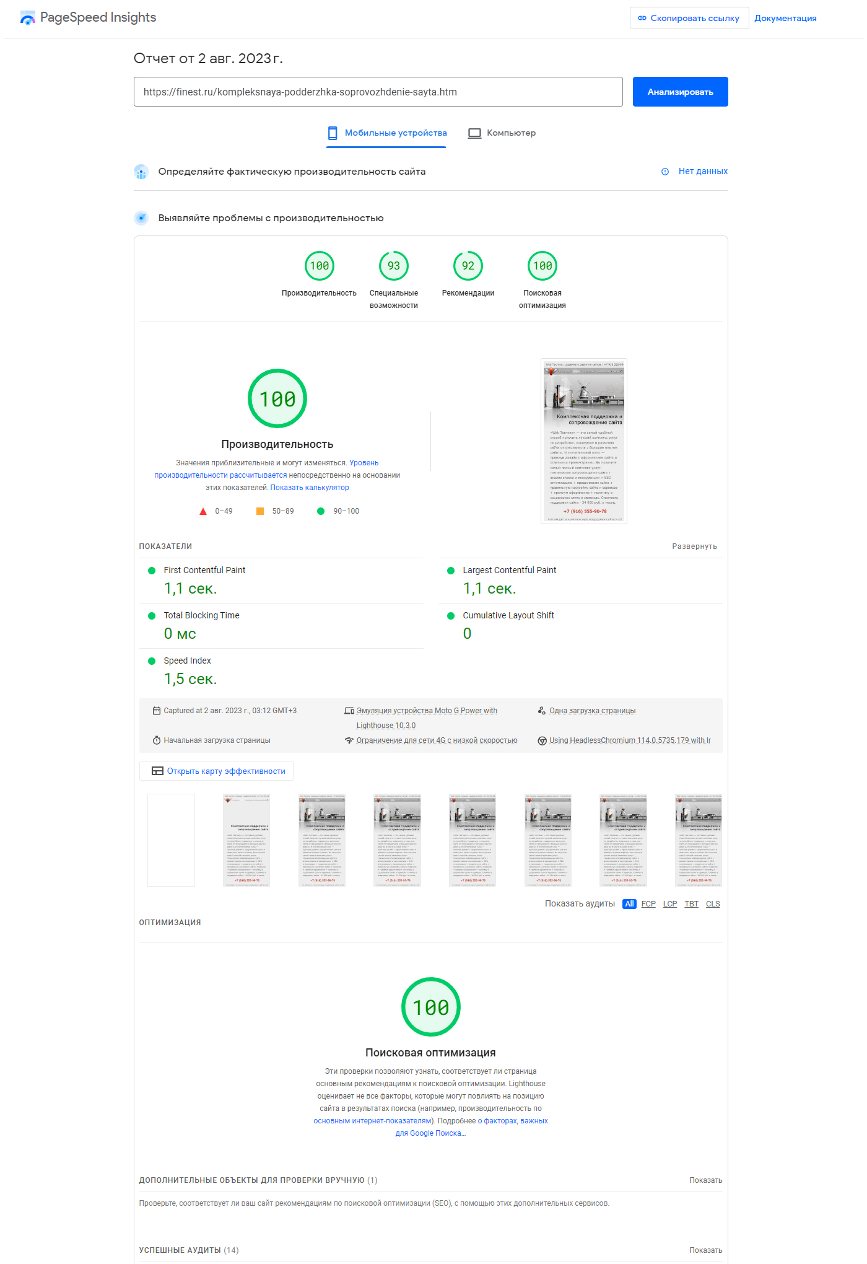
Task: Click the last filmstrip frame thumbnail
Action: coord(699,840)
